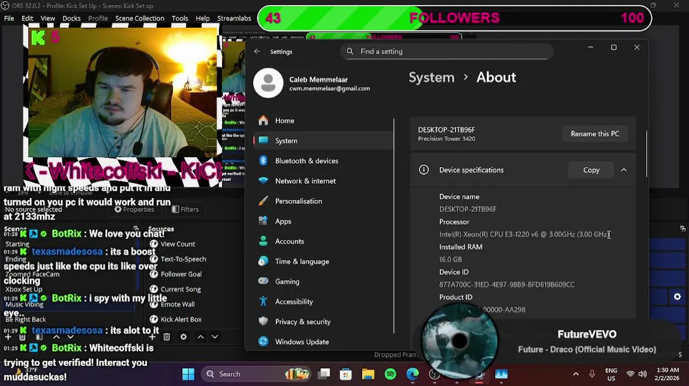Viewport: 689px width, 386px height.
Task: Select Xbox Set Up scene
Action: coord(24,289)
